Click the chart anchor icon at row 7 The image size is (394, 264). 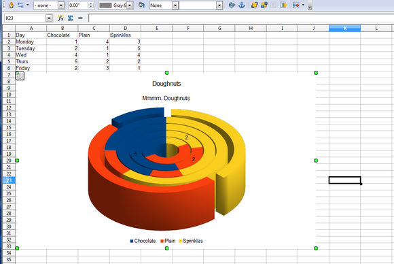coord(20,76)
